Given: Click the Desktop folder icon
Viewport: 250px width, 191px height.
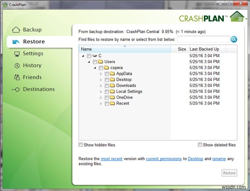Looking at the screenshot, I should pos(112,79).
